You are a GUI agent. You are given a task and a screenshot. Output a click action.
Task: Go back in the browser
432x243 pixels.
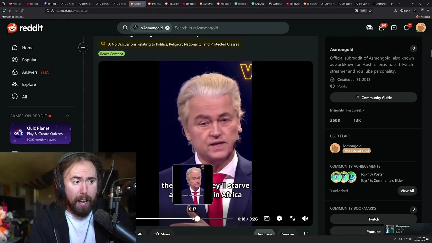click(10, 11)
